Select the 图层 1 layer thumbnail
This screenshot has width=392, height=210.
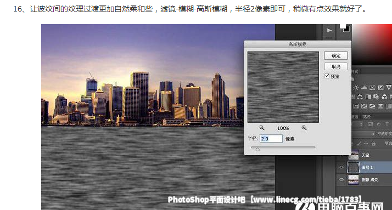(x=353, y=167)
